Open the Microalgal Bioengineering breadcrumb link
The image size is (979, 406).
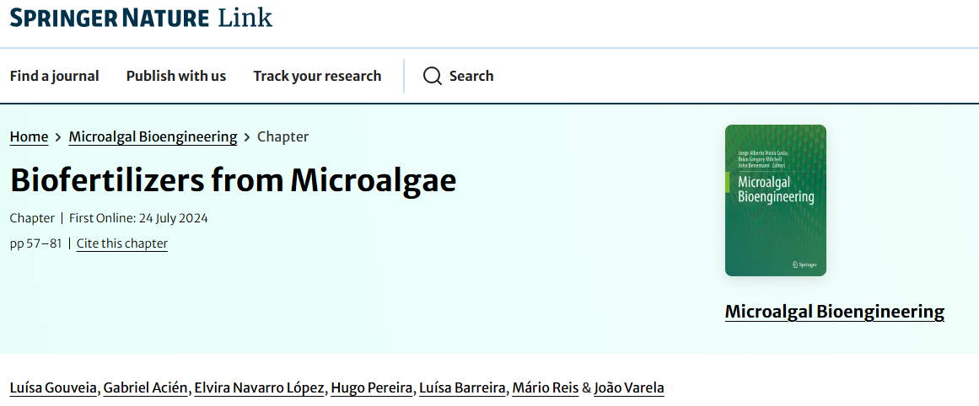(x=153, y=136)
